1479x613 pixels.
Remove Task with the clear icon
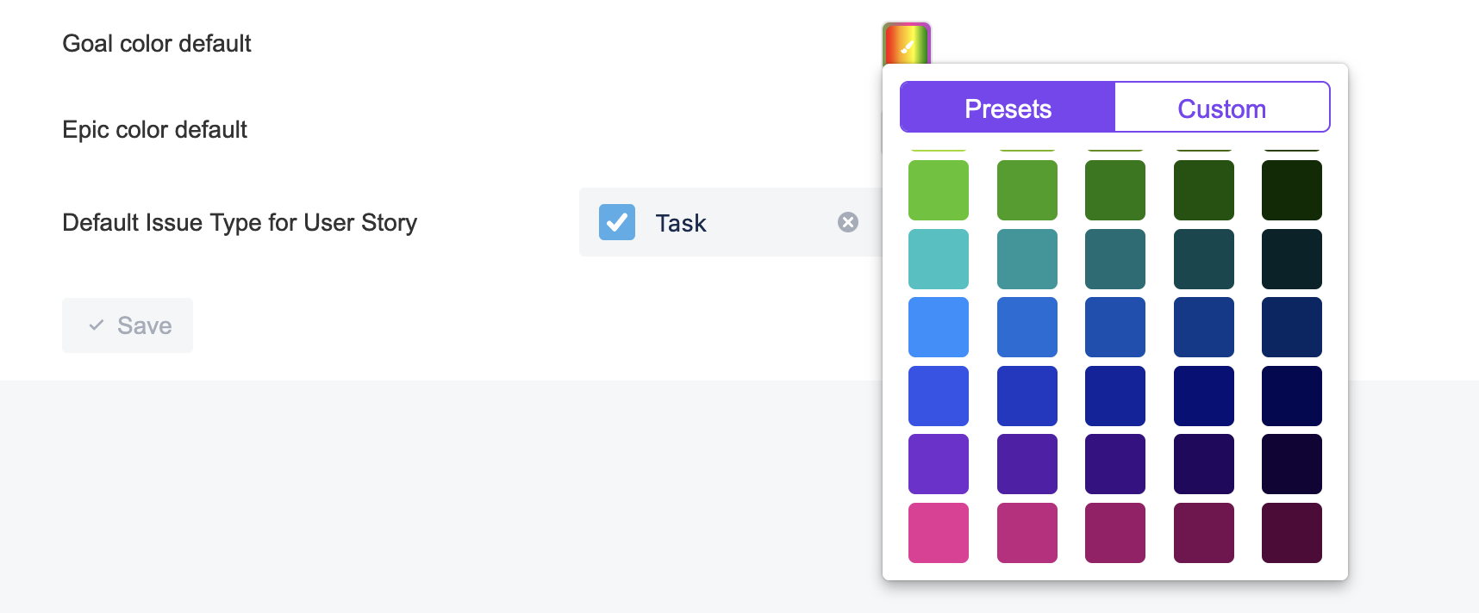pyautogui.click(x=848, y=222)
